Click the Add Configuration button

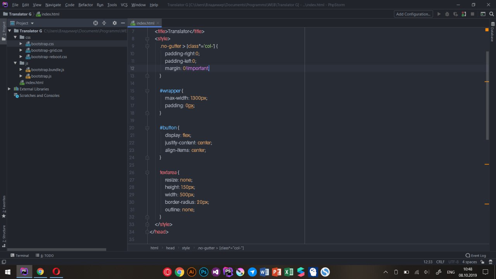coord(413,14)
